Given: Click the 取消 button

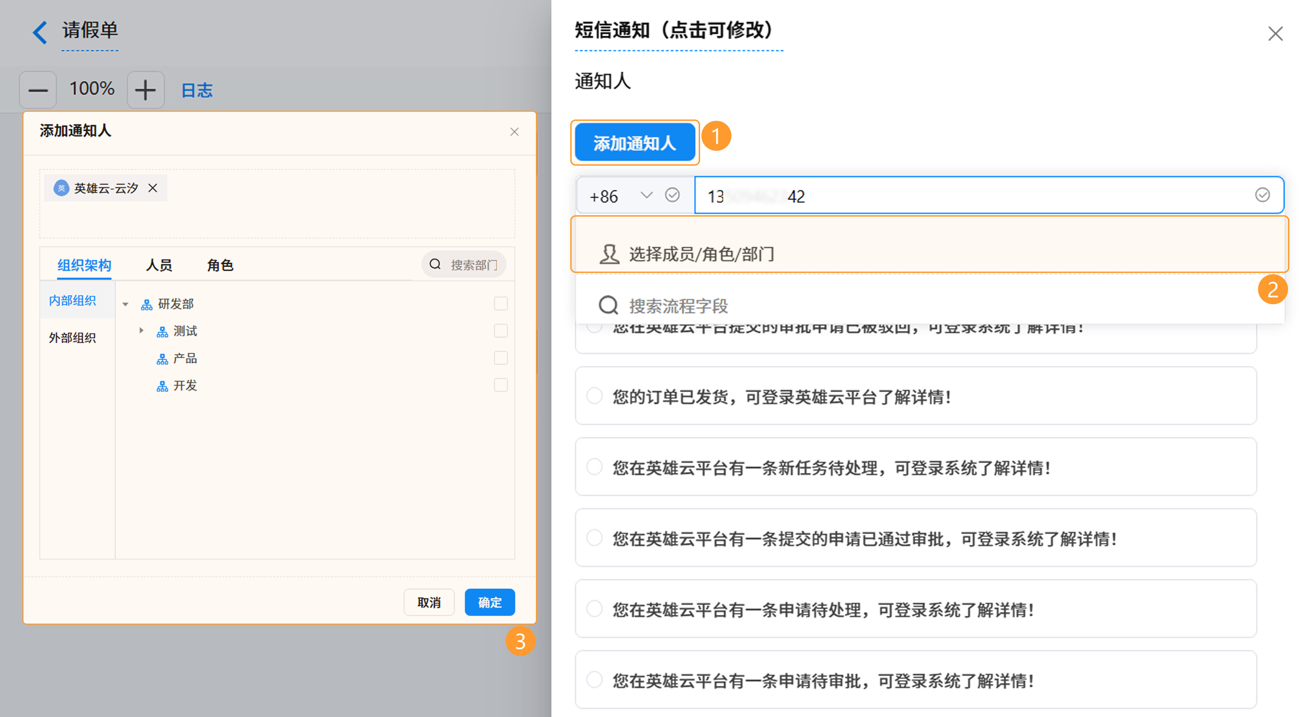Looking at the screenshot, I should tap(429, 602).
